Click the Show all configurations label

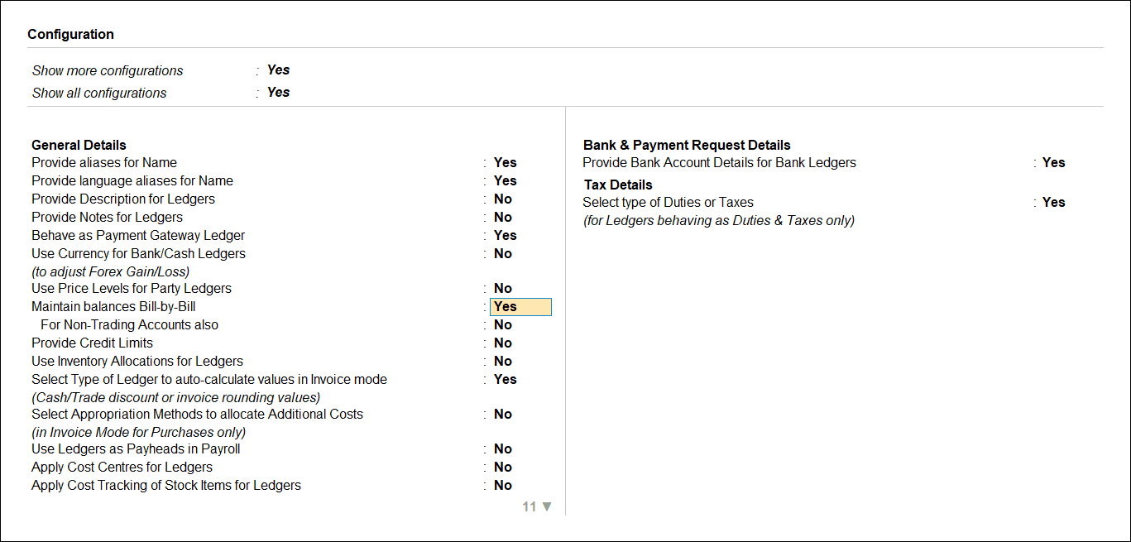99,94
